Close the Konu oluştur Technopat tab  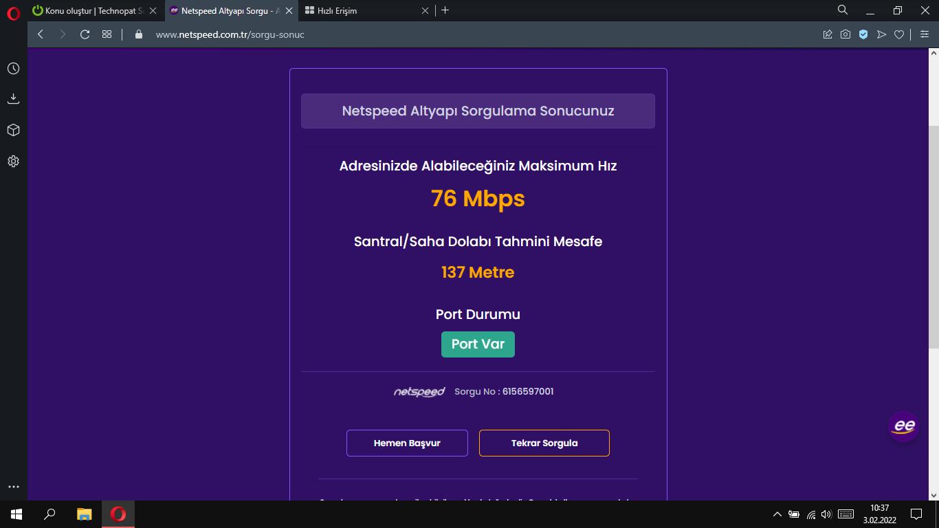[153, 10]
